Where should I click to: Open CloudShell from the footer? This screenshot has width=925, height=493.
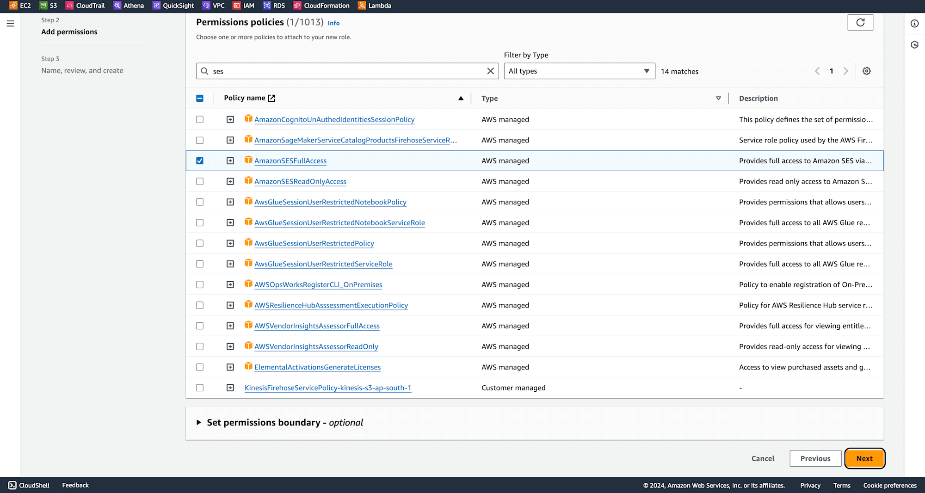click(29, 485)
